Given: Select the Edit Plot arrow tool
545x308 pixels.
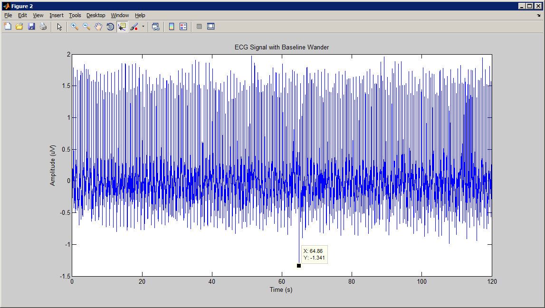Looking at the screenshot, I should (x=59, y=26).
